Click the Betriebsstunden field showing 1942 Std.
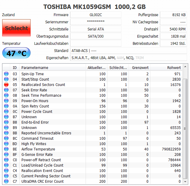 point(173,43)
